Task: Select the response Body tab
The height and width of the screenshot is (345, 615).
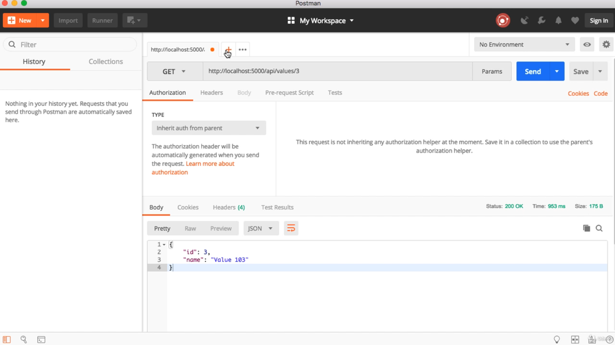Action: 156,207
